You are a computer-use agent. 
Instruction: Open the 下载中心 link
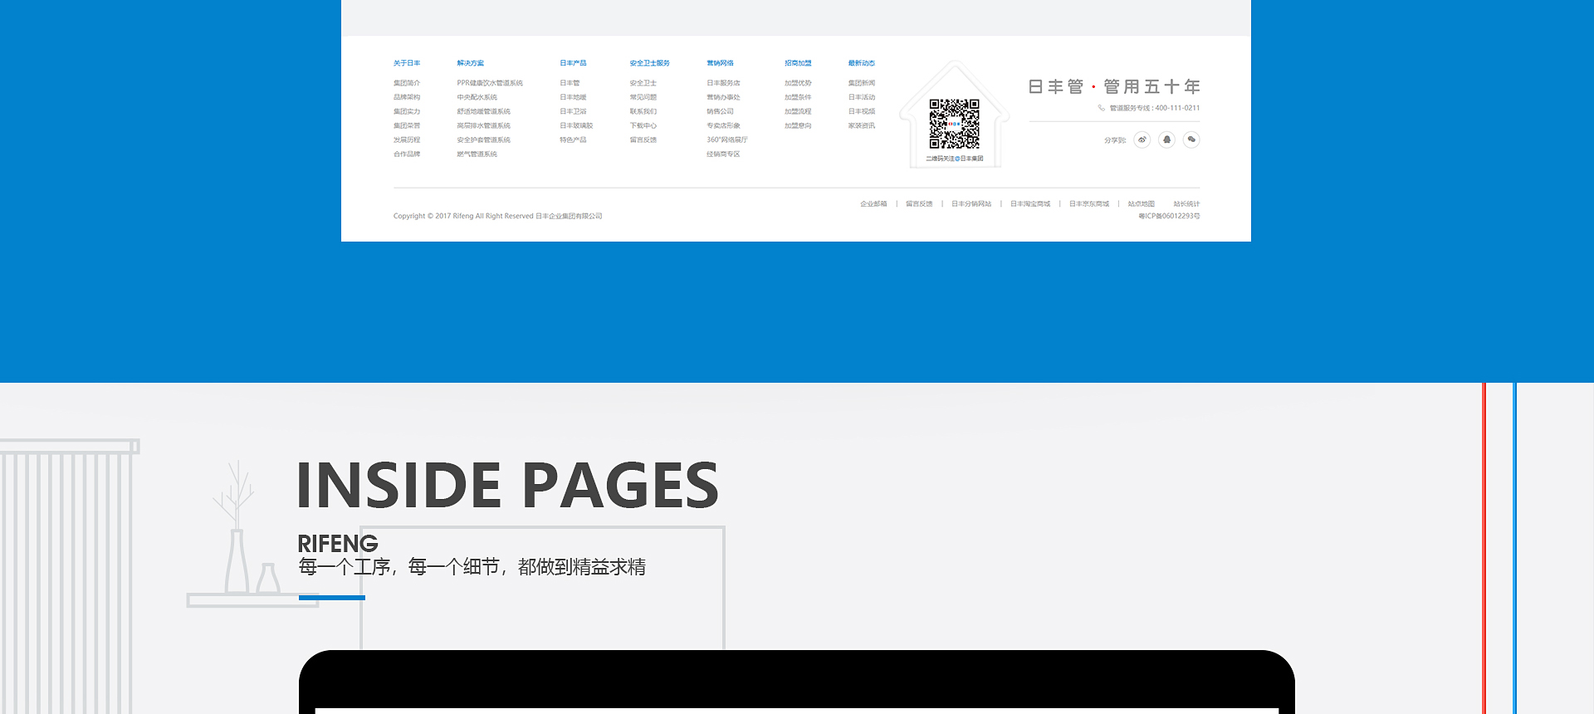(x=643, y=126)
